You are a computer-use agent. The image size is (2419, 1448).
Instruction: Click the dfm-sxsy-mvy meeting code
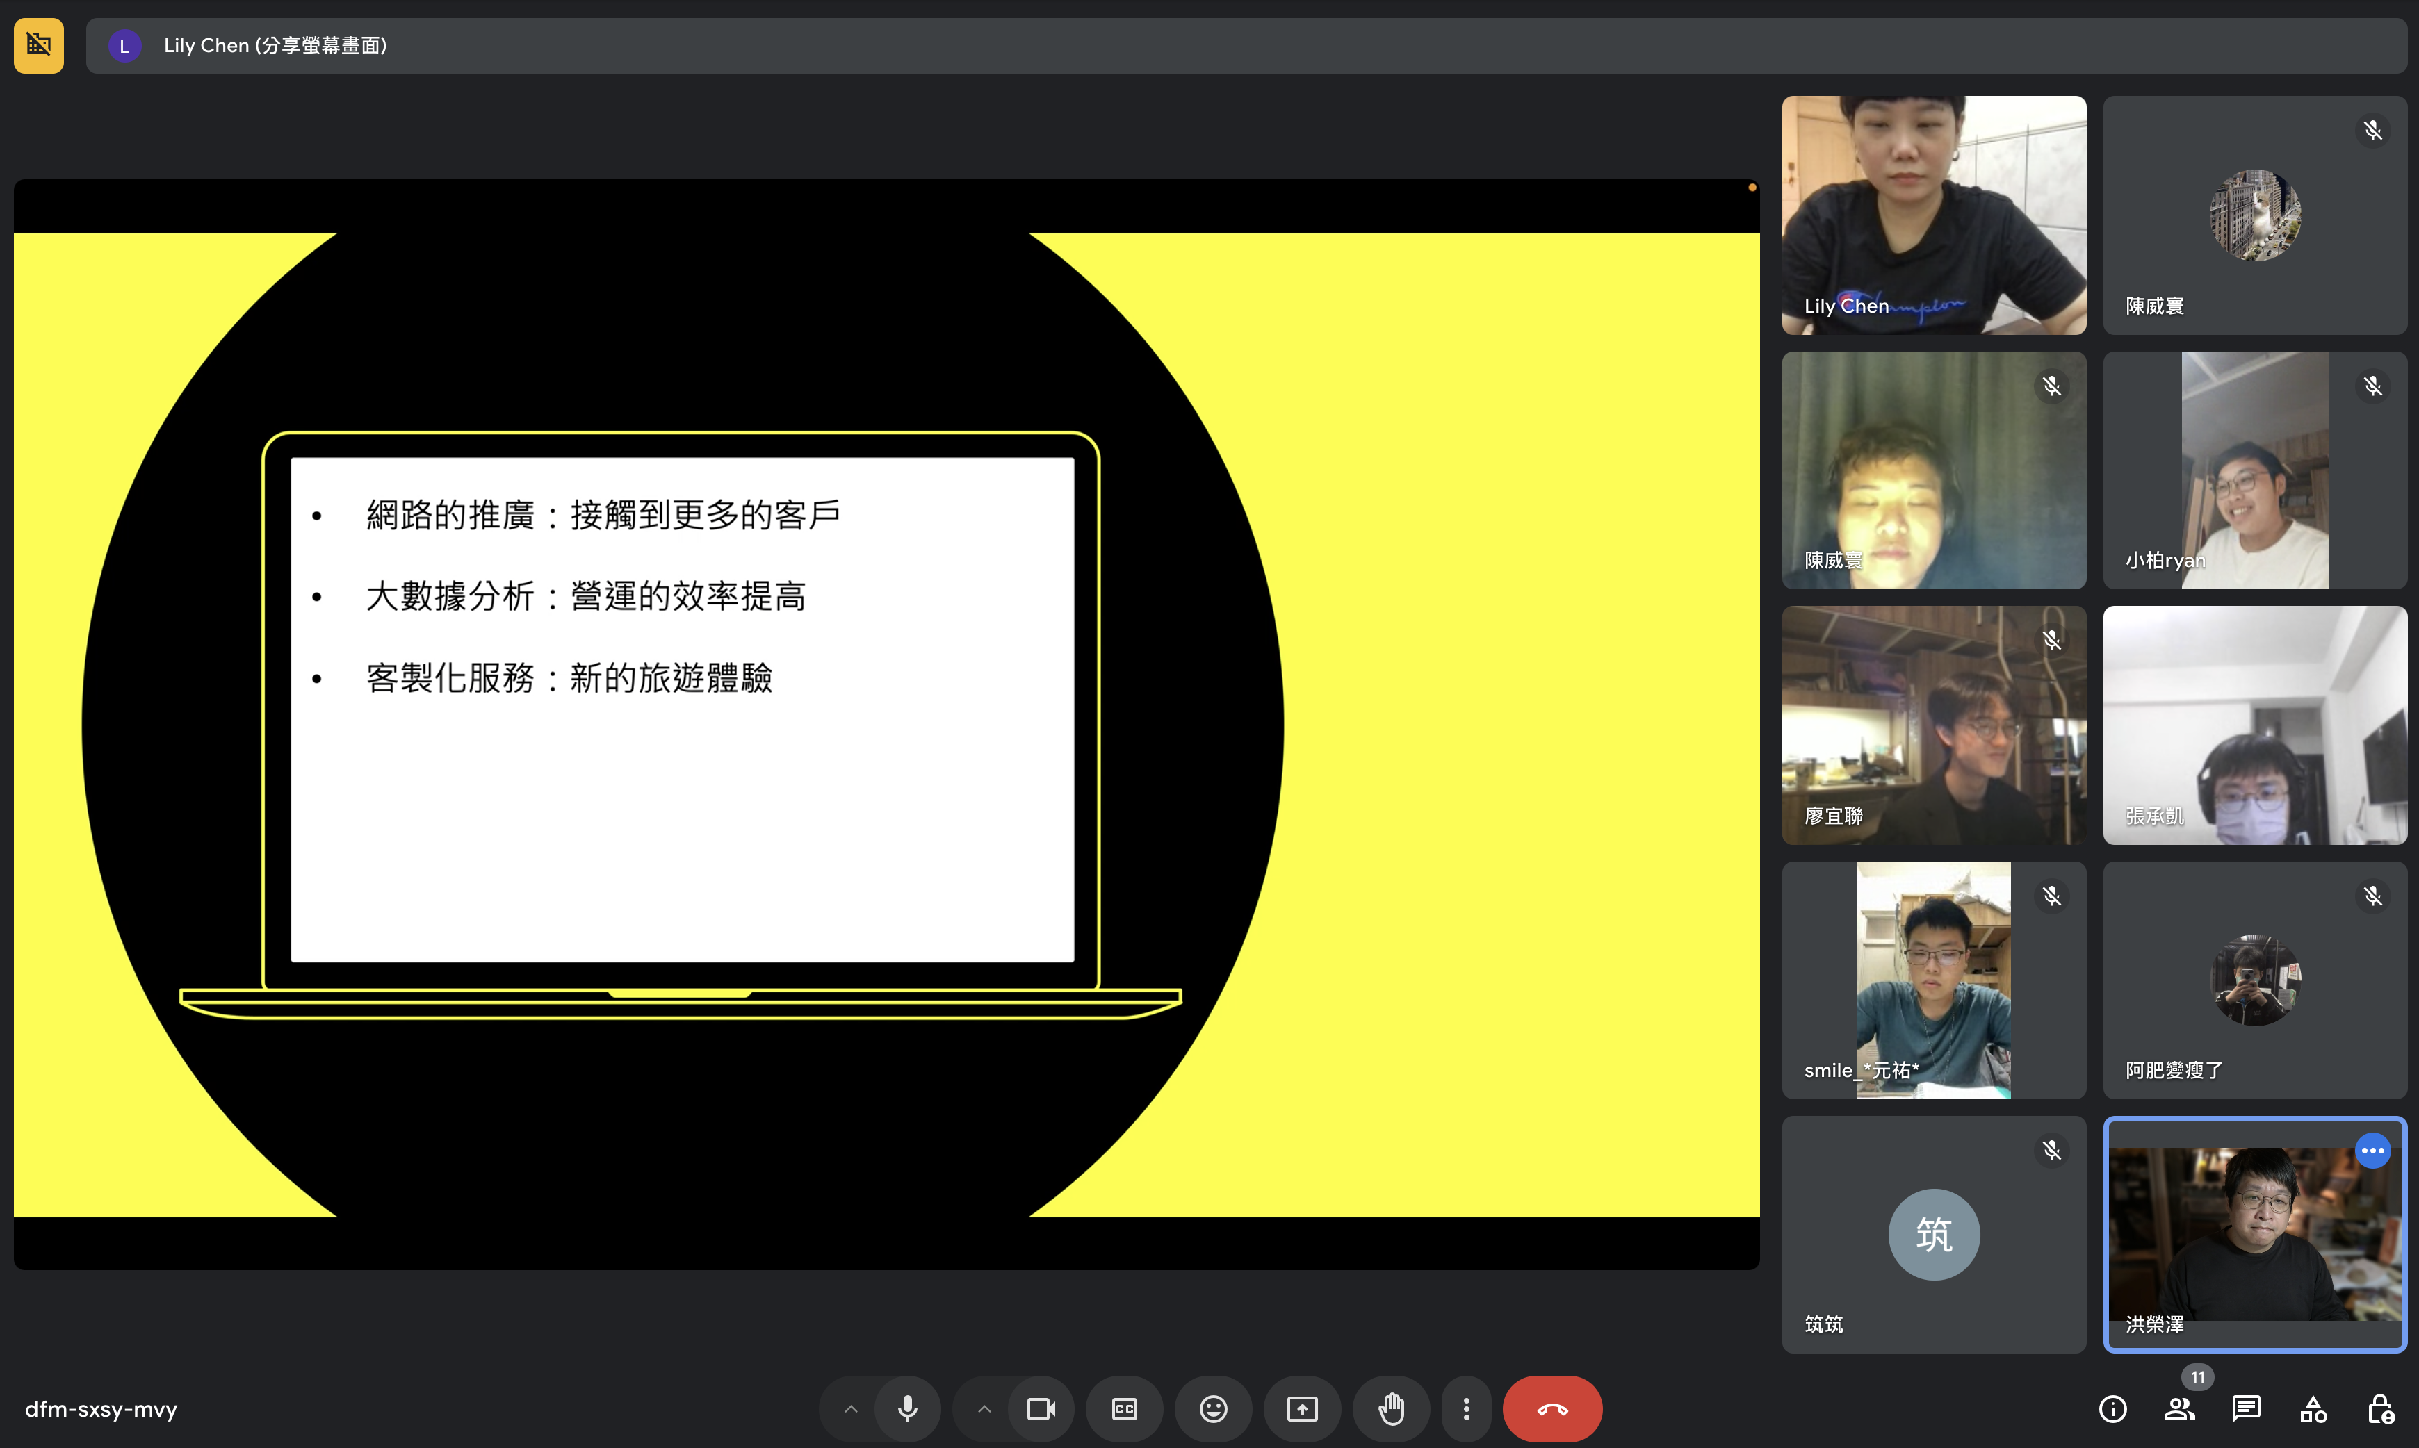click(x=101, y=1408)
